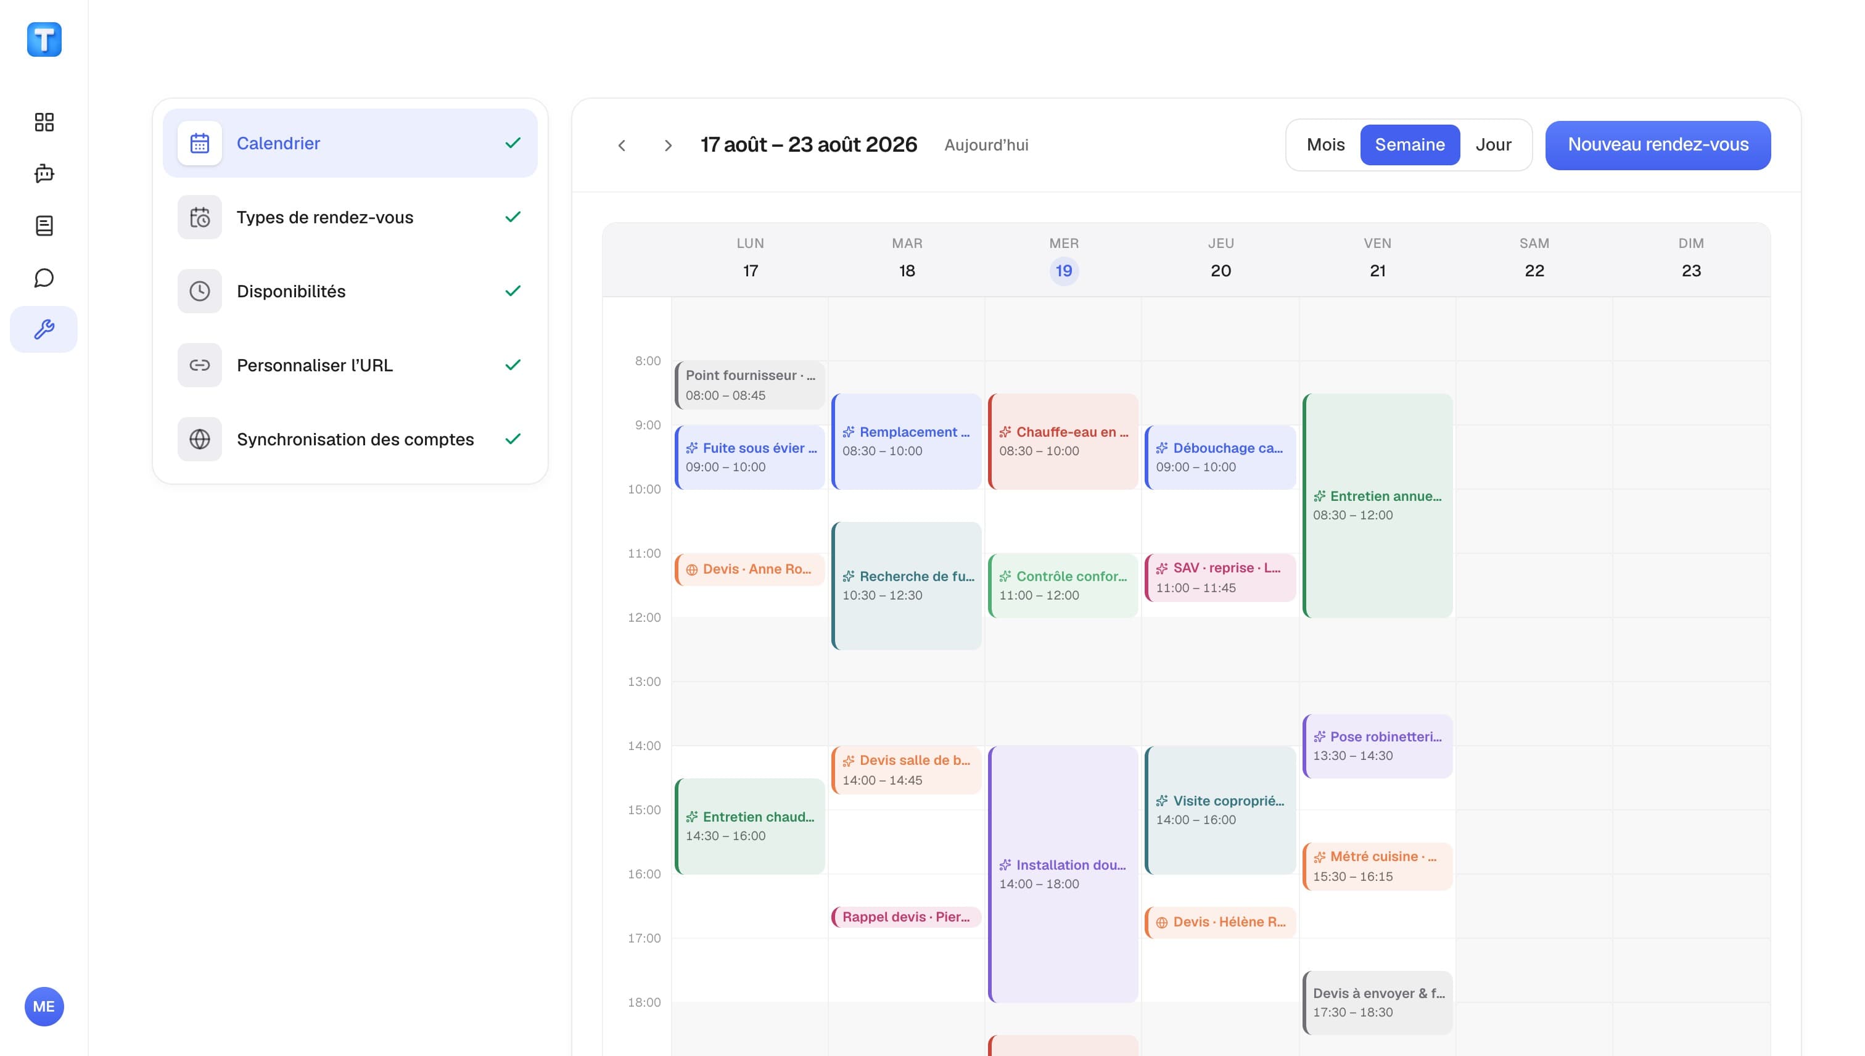Open Débouchage ca 09:00 event
This screenshot has height=1056, width=1865.
[1221, 457]
